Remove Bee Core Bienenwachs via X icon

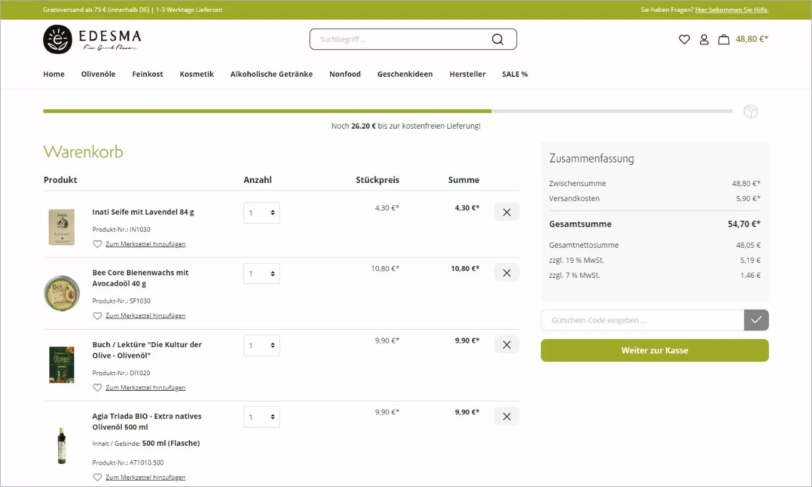506,272
